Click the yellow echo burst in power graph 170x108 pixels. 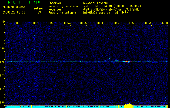(128, 106)
